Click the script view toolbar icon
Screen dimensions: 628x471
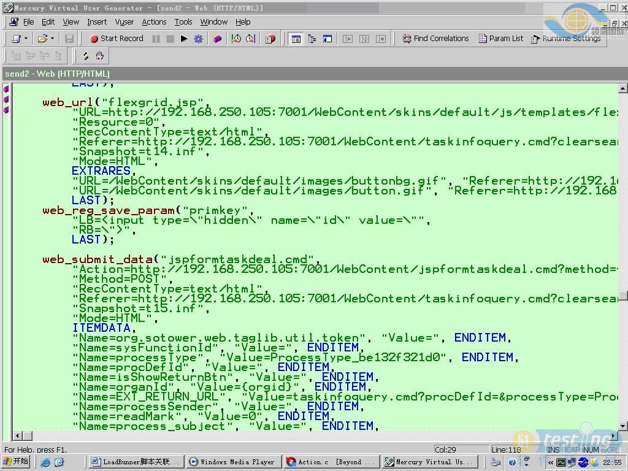click(x=296, y=39)
